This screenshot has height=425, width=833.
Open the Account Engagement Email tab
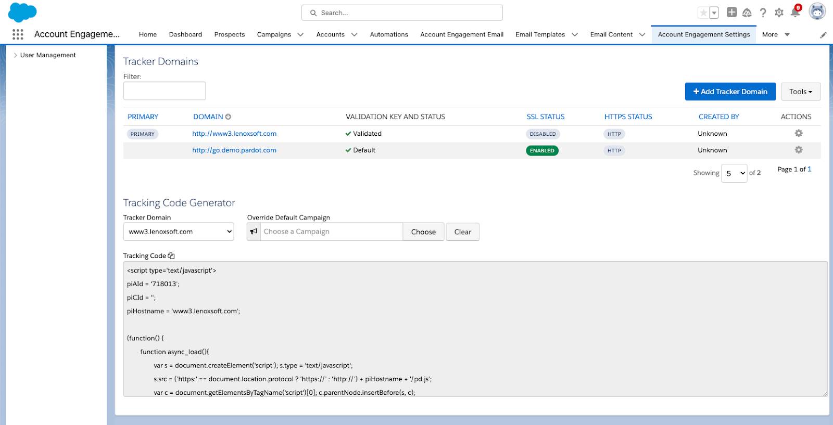coord(462,34)
